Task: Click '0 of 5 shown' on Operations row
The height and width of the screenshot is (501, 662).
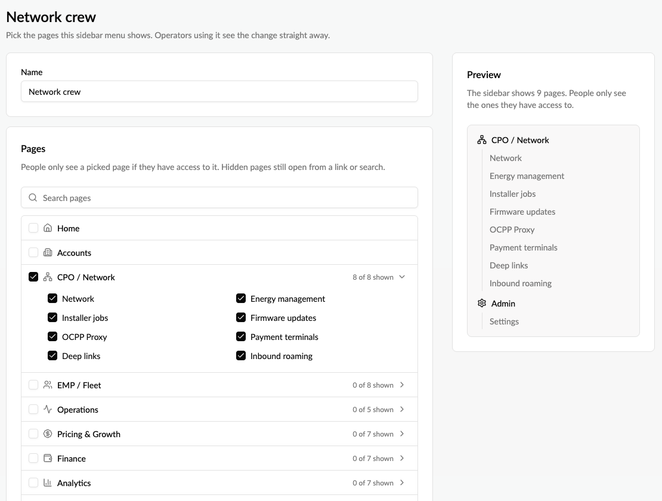Action: click(x=373, y=410)
